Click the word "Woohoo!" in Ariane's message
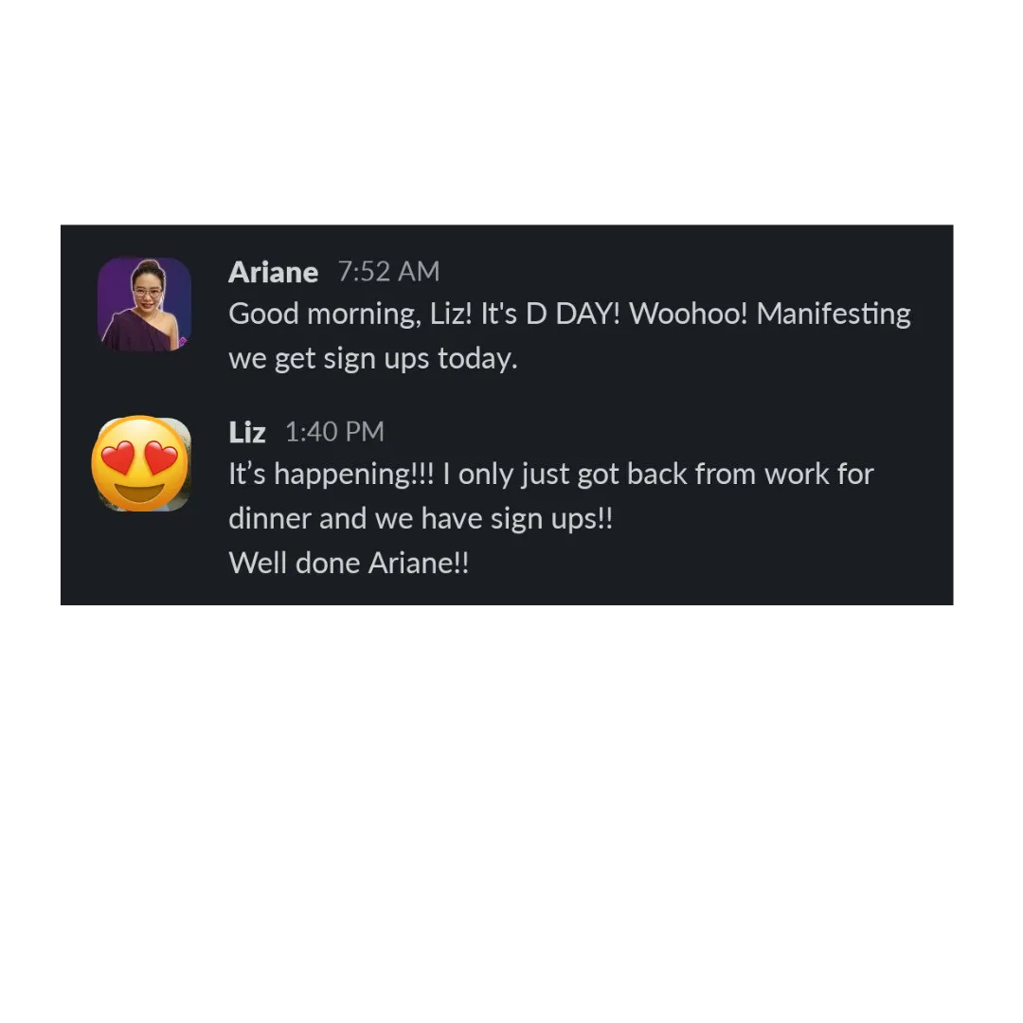The width and height of the screenshot is (1023, 1023). tap(689, 314)
